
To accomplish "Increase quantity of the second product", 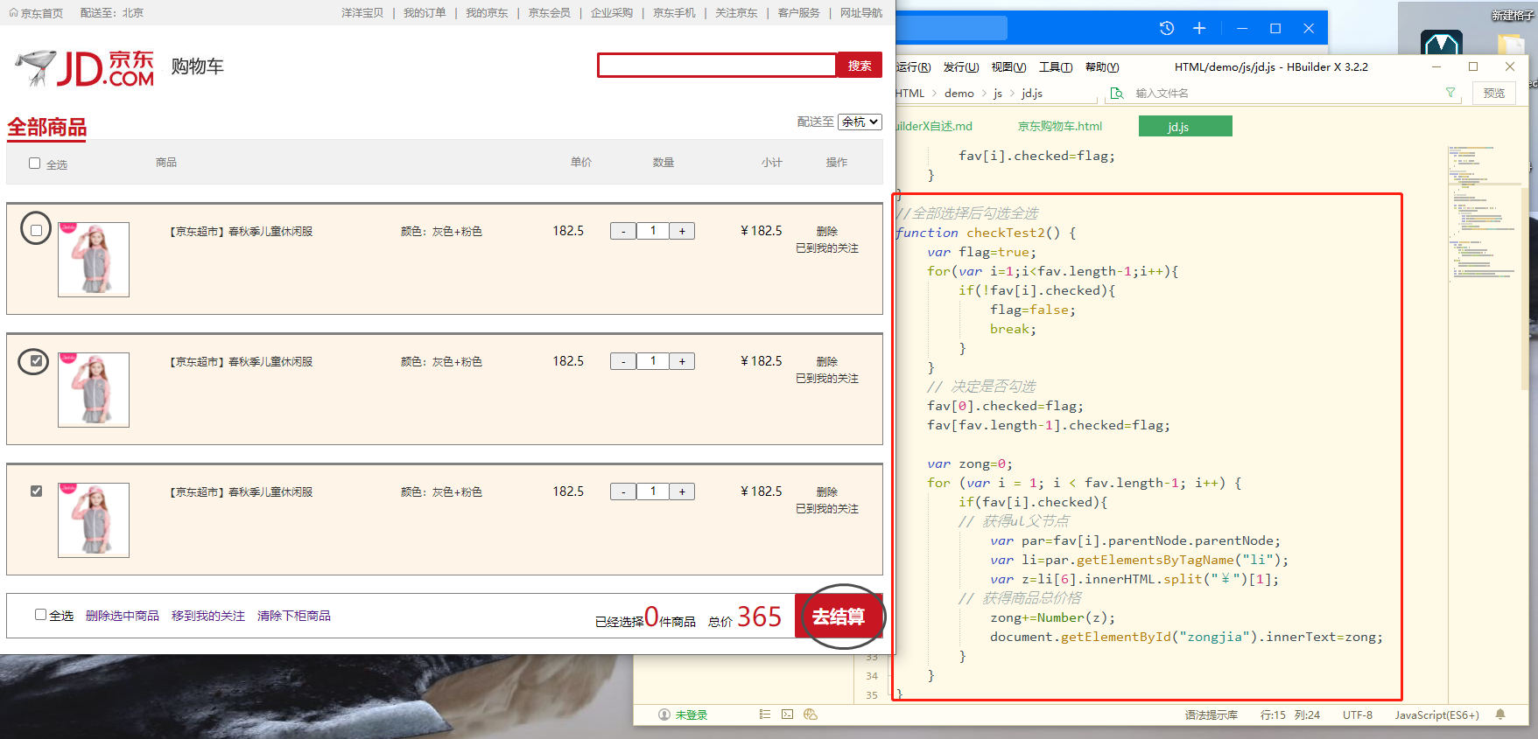I will pos(682,361).
